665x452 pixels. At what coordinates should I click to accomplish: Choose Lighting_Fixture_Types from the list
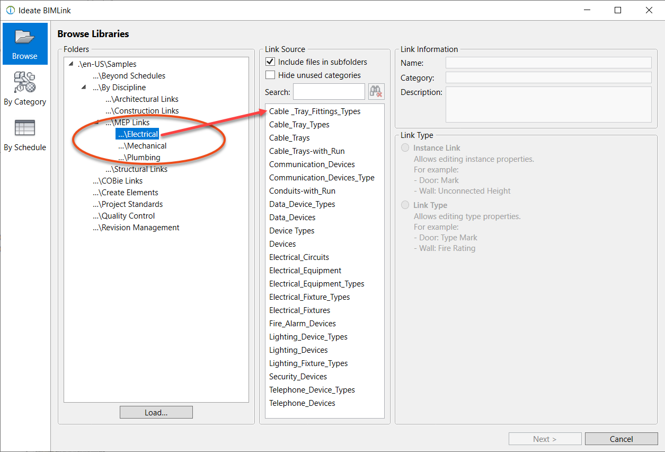click(x=308, y=363)
